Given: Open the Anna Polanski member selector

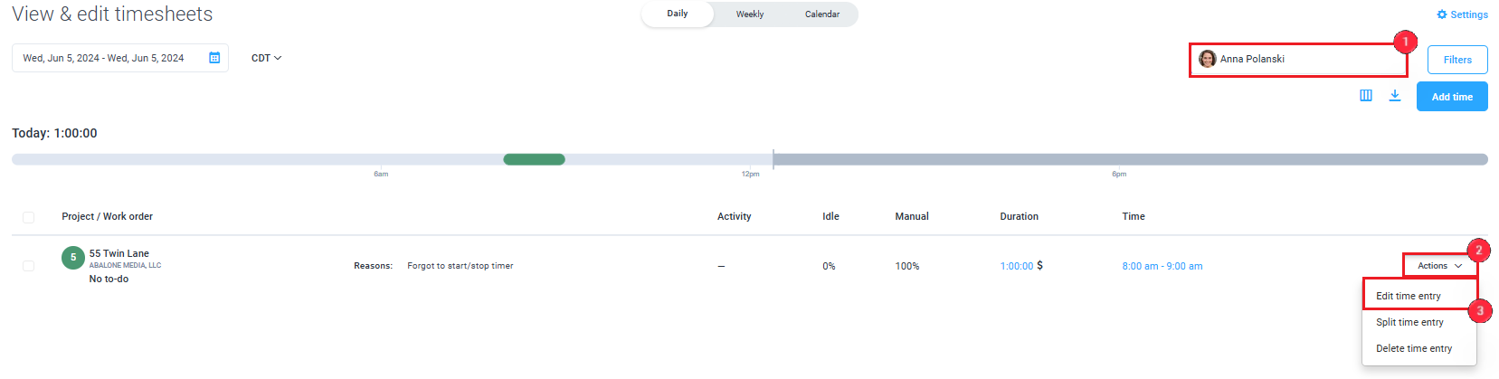Looking at the screenshot, I should (x=1297, y=59).
